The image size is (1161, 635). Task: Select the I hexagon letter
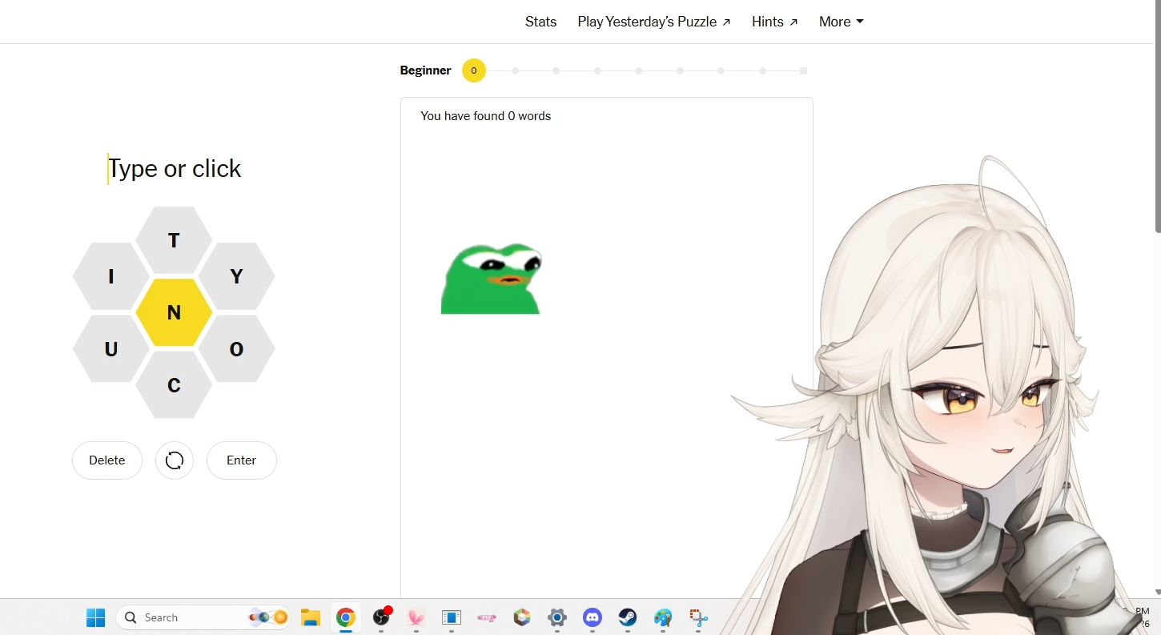[111, 276]
